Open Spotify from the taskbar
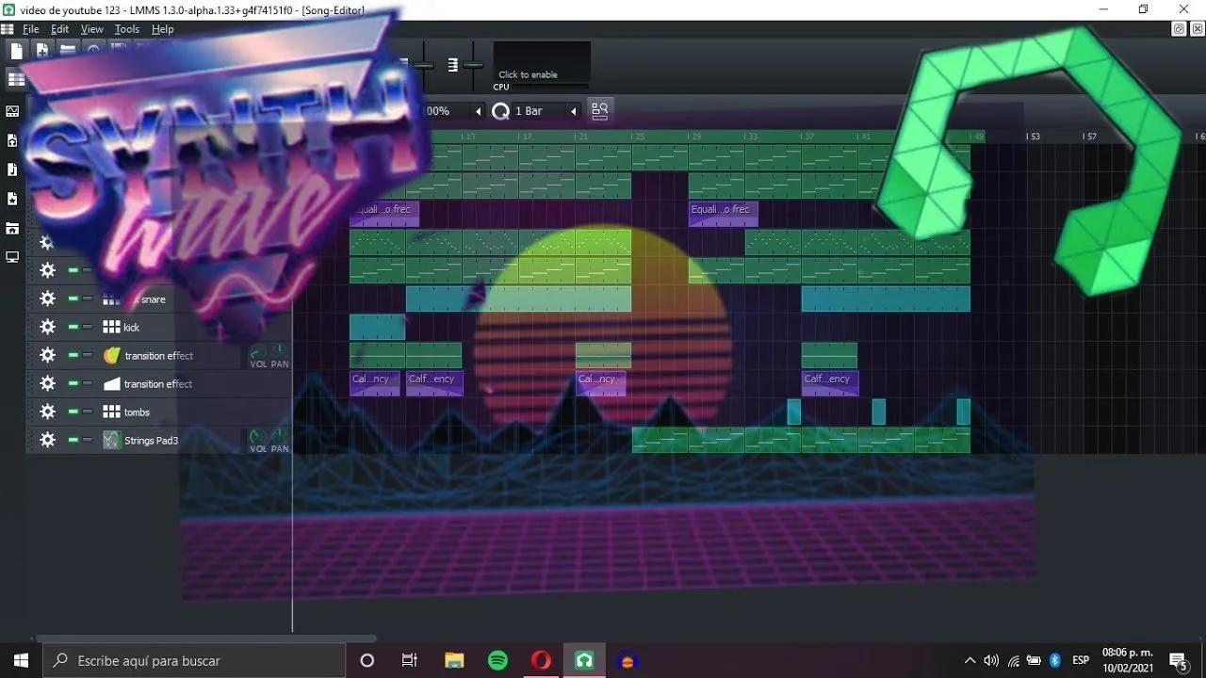Screen dimensions: 1206x678 (497, 660)
